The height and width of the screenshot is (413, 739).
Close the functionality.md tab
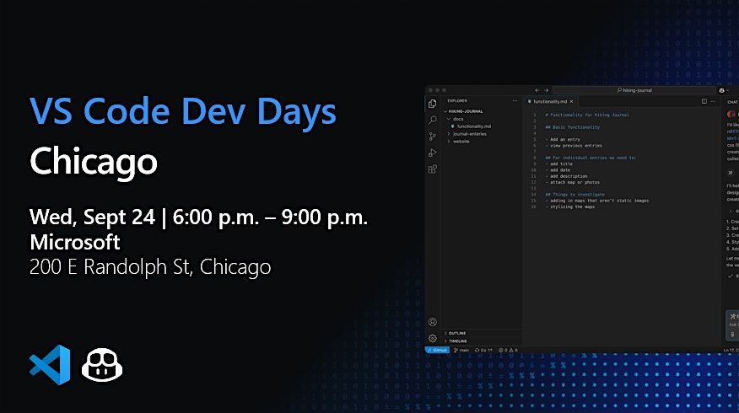pos(571,101)
